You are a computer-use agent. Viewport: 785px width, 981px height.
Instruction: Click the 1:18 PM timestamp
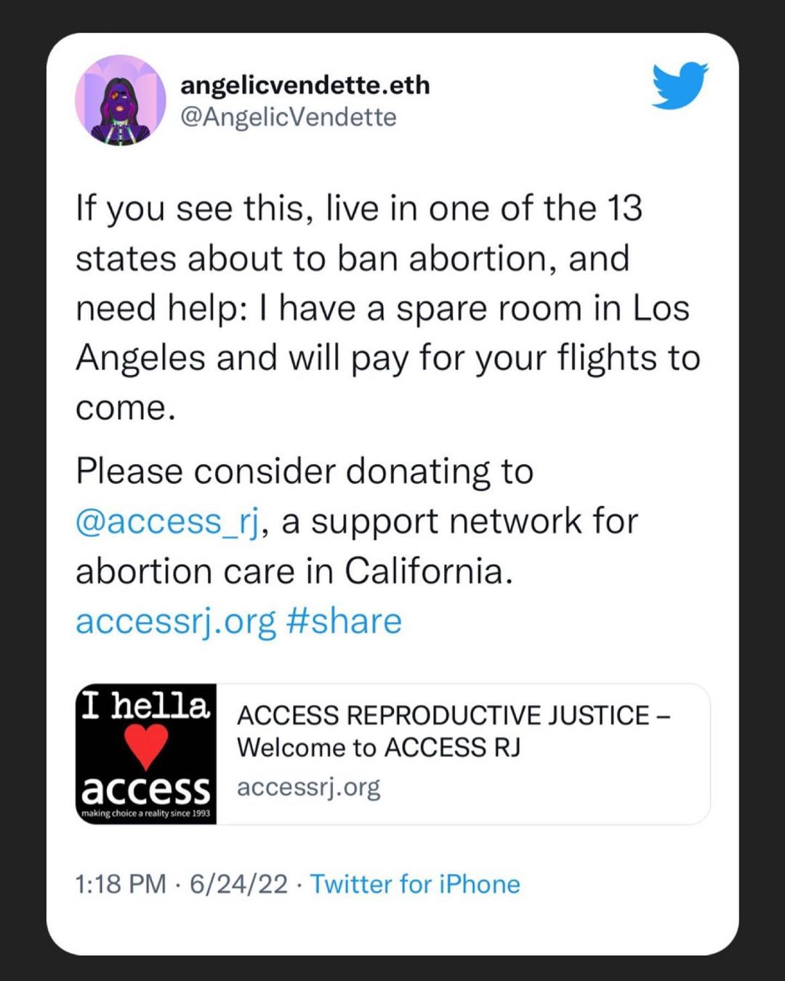click(x=121, y=884)
